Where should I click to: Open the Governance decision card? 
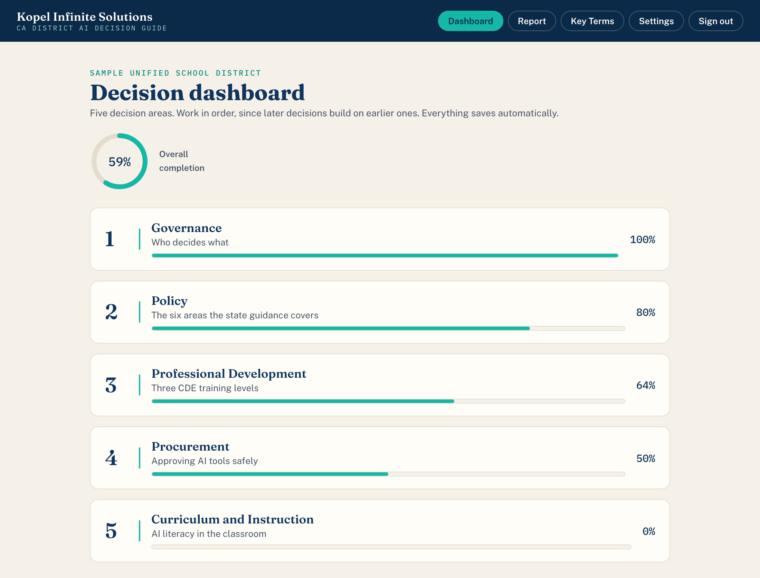pyautogui.click(x=380, y=239)
